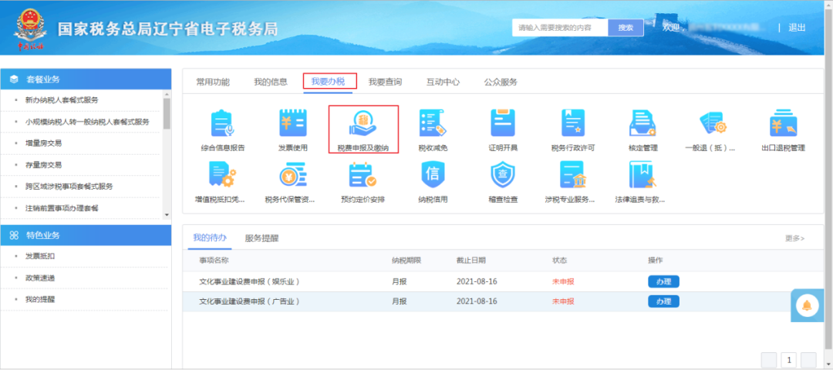Select 我的待办 tab
Image resolution: width=833 pixels, height=370 pixels.
pos(209,238)
